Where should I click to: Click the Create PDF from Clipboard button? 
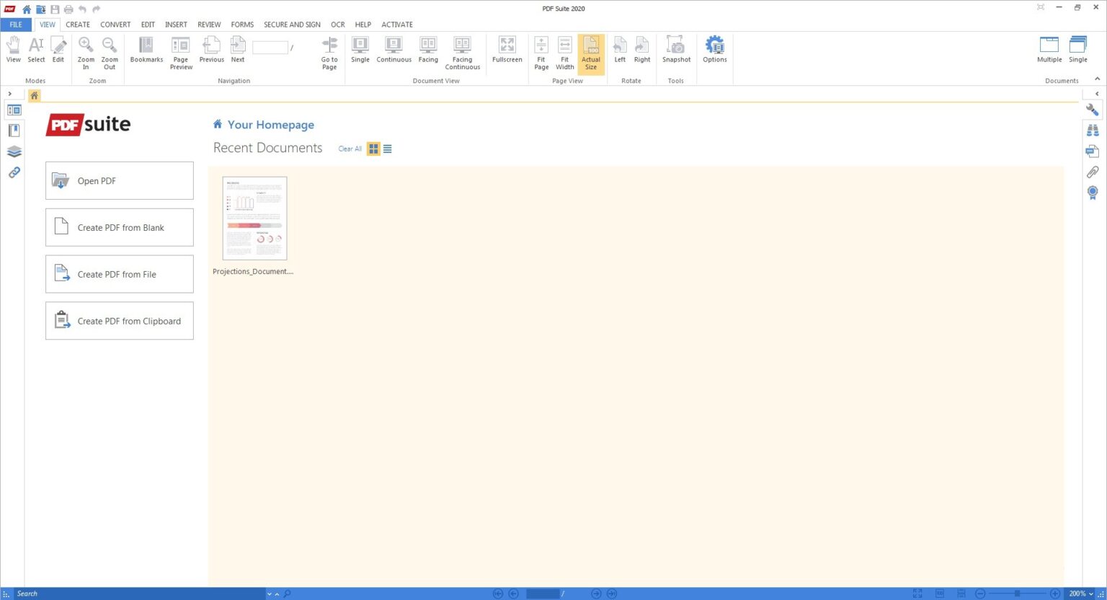(x=119, y=321)
